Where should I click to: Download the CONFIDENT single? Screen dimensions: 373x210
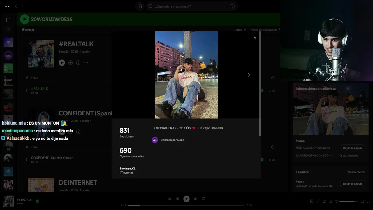[78, 132]
